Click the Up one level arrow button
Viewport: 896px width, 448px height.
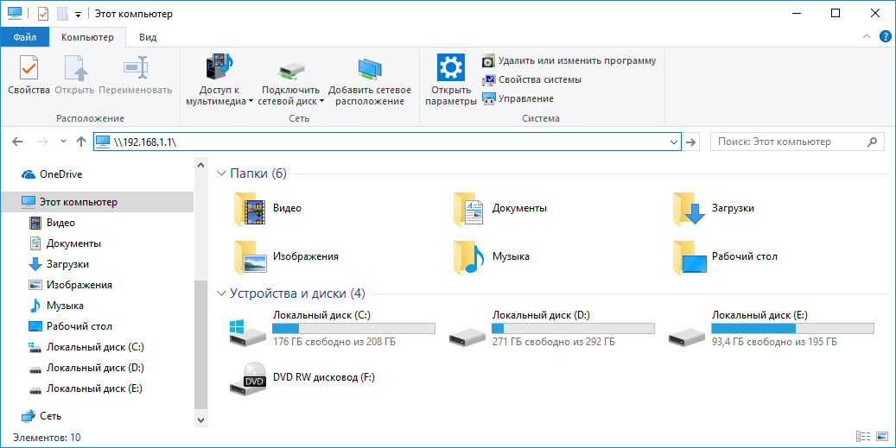81,142
